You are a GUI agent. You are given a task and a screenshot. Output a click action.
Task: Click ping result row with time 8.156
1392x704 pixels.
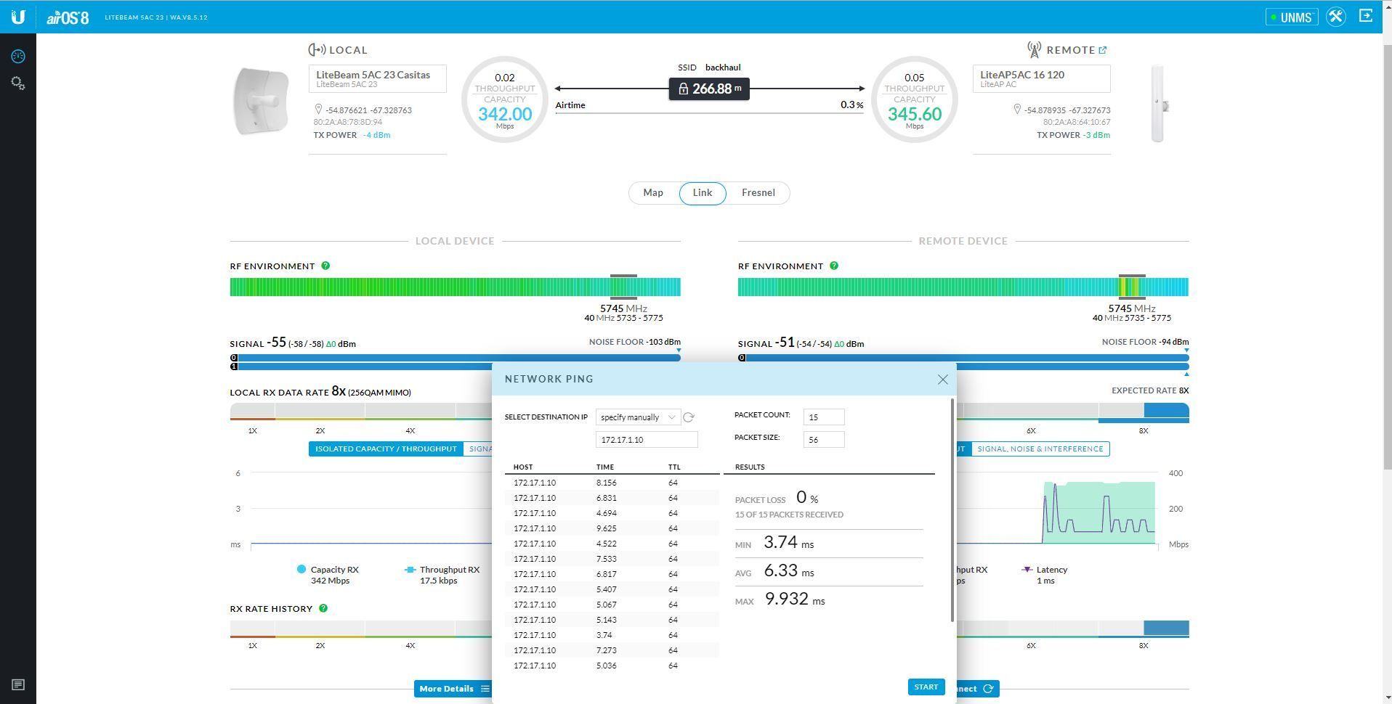point(612,483)
